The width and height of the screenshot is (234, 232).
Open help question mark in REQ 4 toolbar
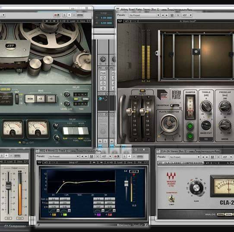tap(147, 163)
